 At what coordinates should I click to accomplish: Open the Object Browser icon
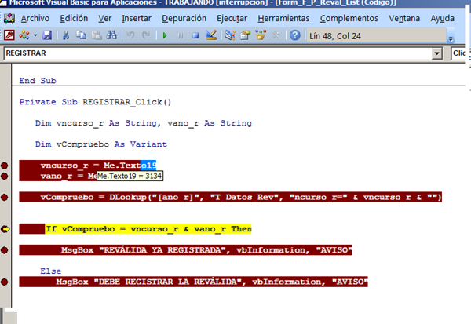(x=261, y=35)
